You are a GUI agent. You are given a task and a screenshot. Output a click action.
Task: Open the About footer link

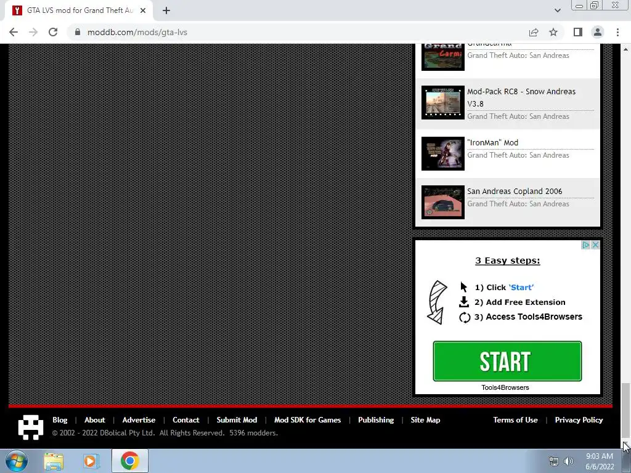[94, 420]
